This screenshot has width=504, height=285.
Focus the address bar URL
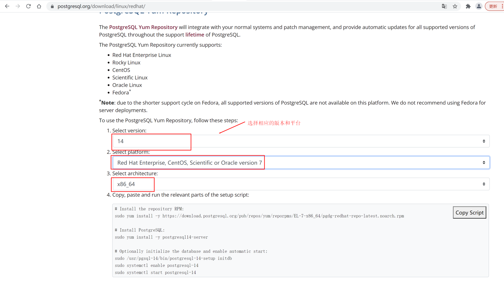(x=101, y=6)
